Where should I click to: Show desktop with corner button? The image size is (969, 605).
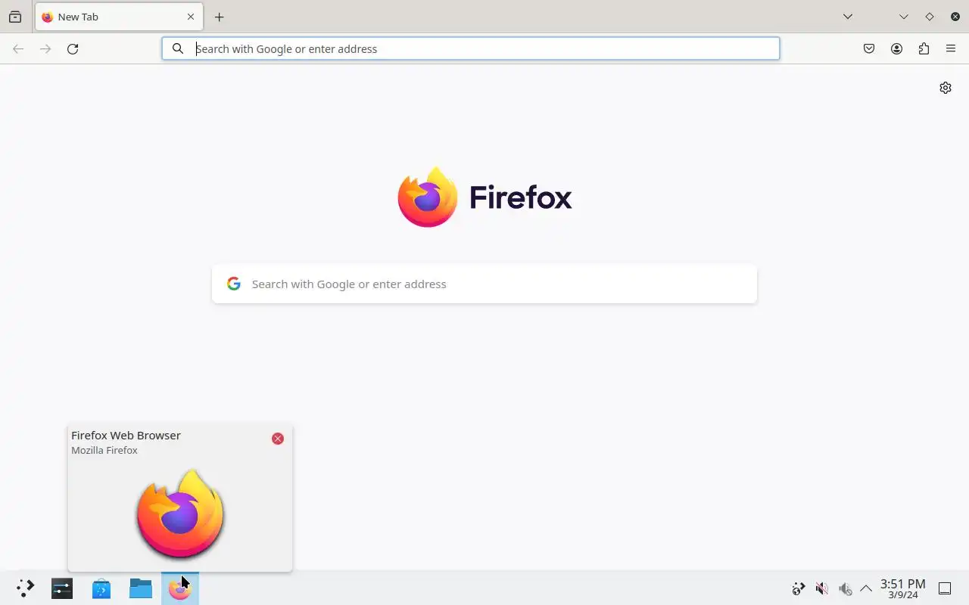tap(945, 588)
